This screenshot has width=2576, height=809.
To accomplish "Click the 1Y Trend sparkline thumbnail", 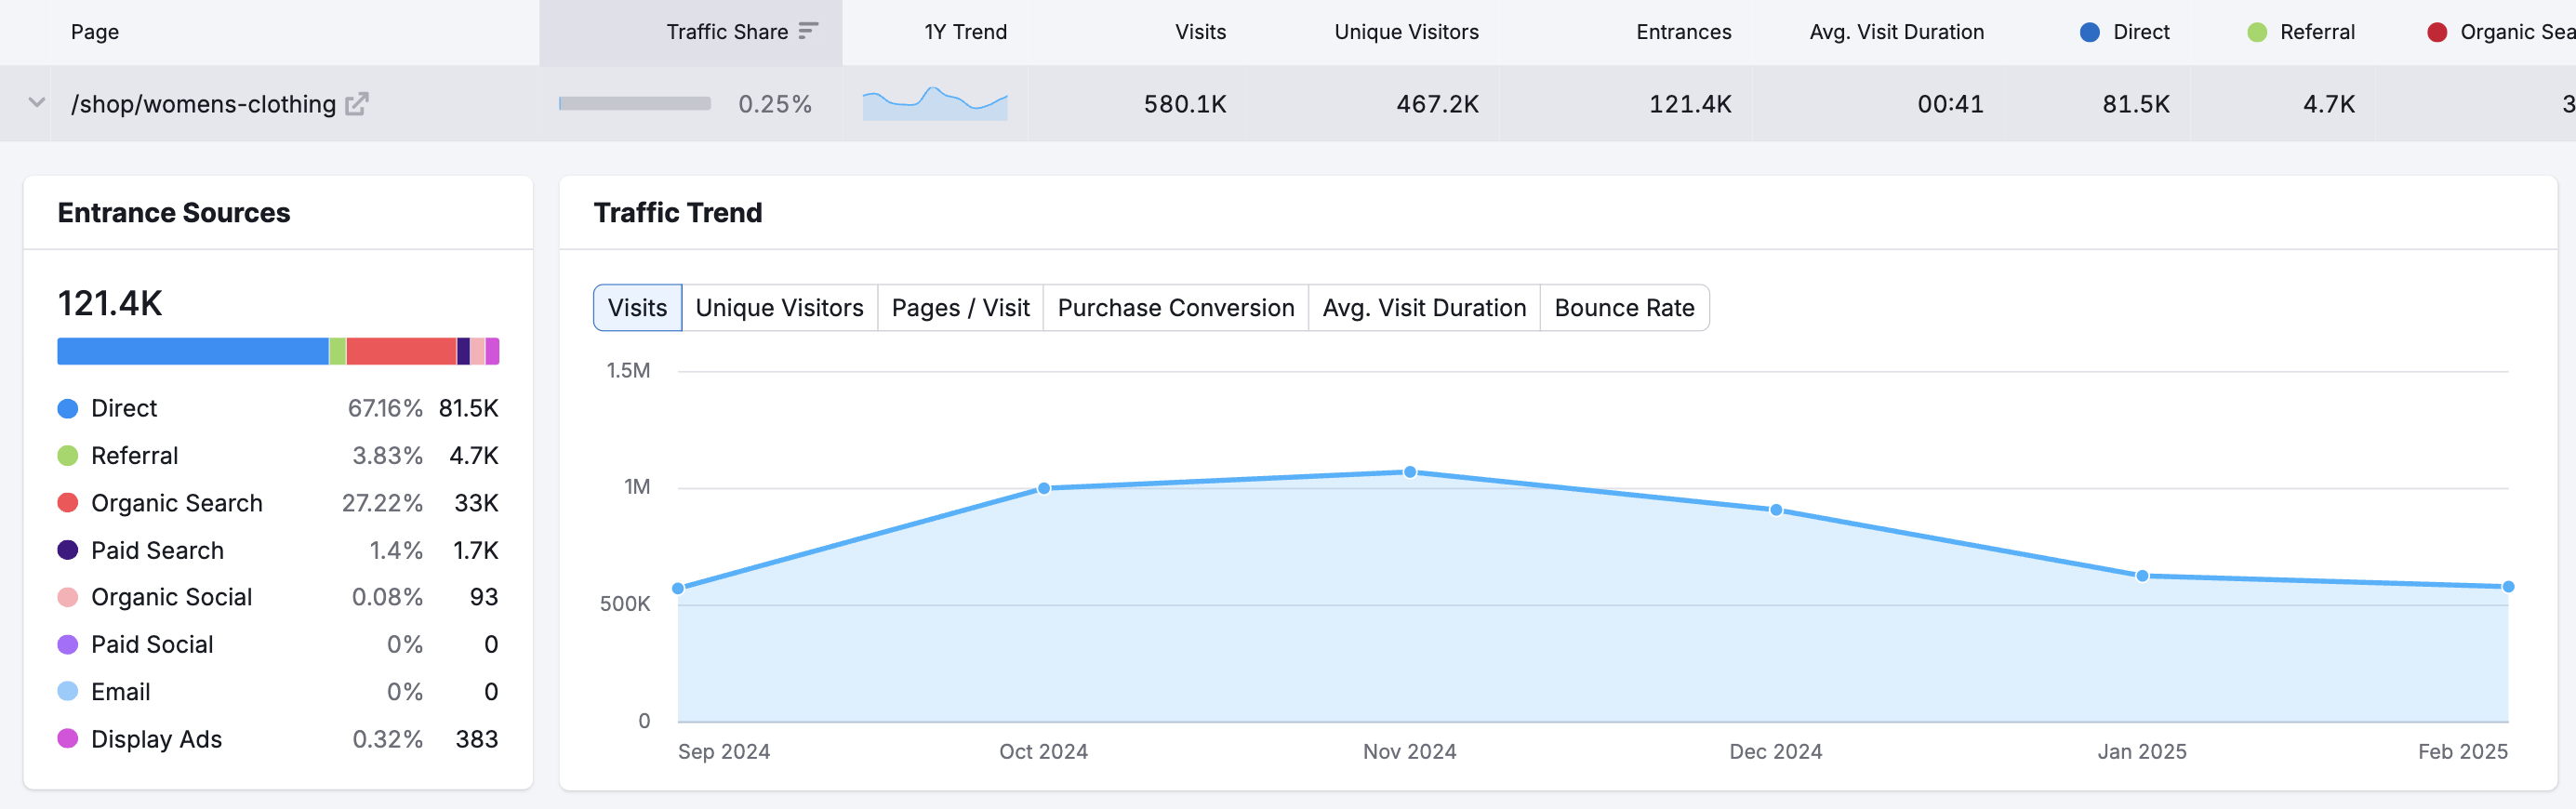I will click(934, 104).
